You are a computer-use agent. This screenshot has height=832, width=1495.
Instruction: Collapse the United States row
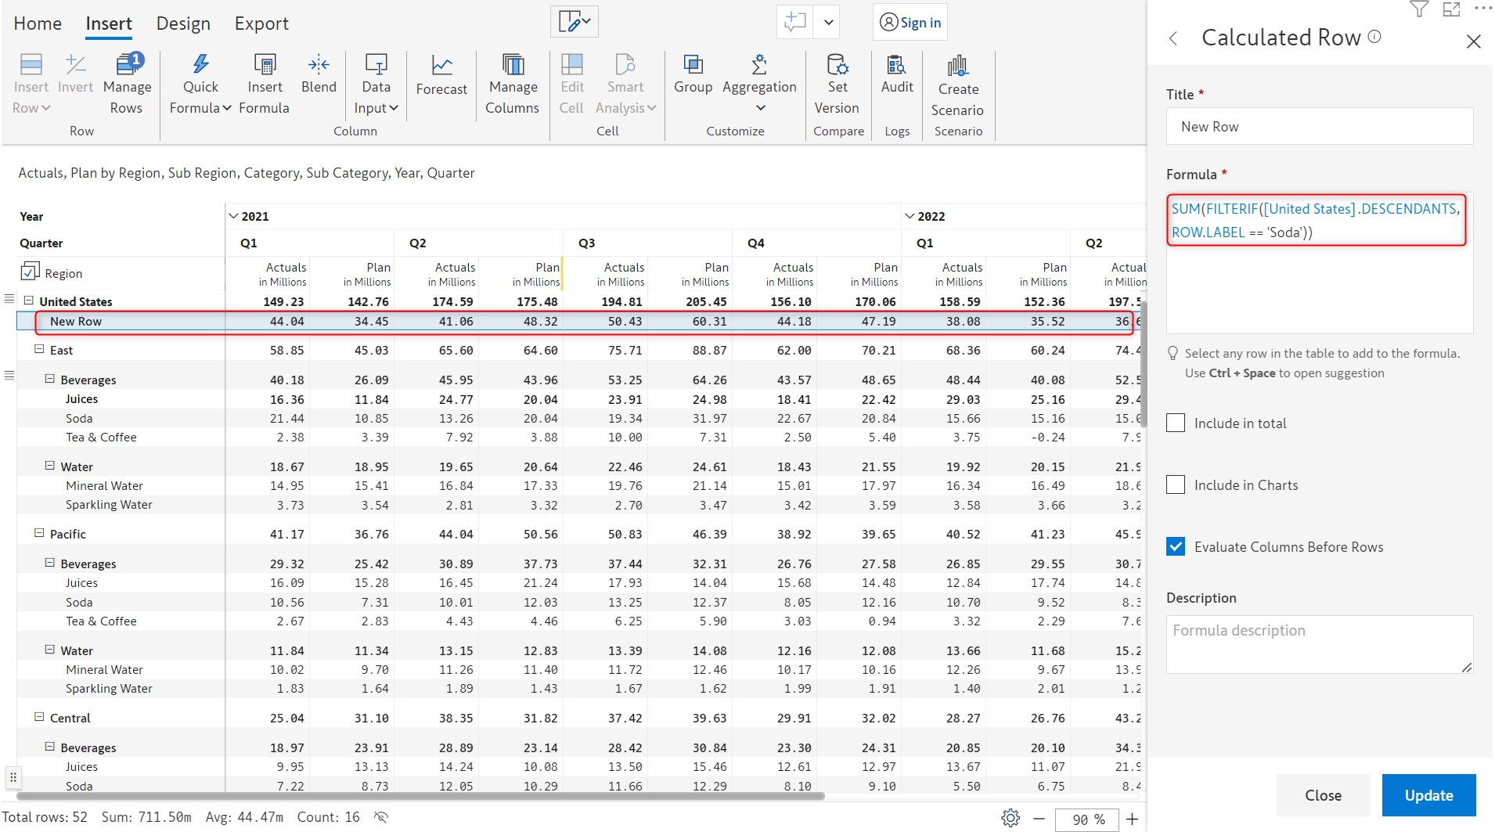(x=29, y=301)
